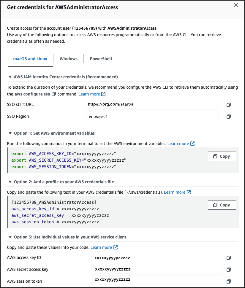Click the AWS session token input field

(x=157, y=280)
